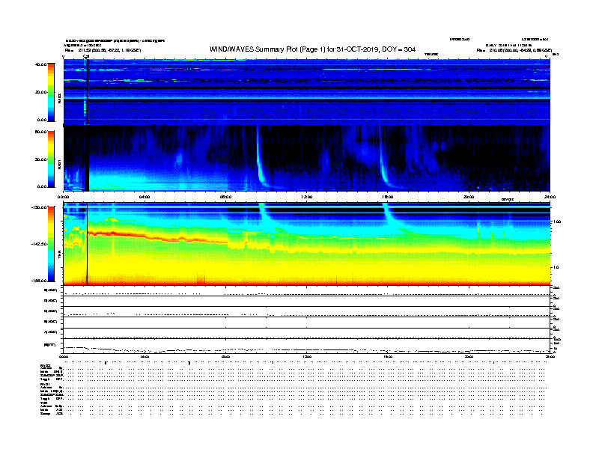Screen dimensions: 593x458
Task: Click the bottom magnetic field line plot
Action: pyautogui.click(x=307, y=346)
